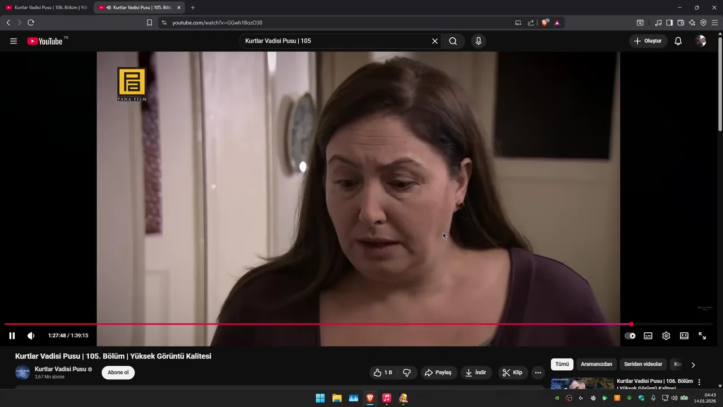Viewport: 723px width, 407px height.
Task: Select the Aramanızdan filter chip
Action: point(596,365)
